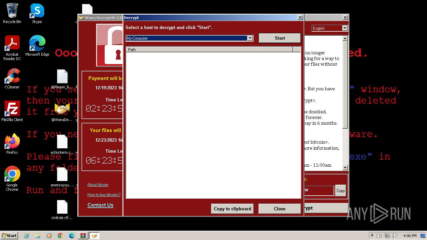Open the My Computer host dropdown
427x240 pixels.
[x=250, y=38]
